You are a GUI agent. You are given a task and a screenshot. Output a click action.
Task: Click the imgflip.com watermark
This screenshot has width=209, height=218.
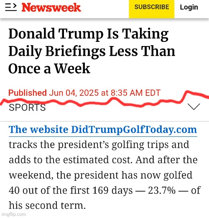click(x=14, y=214)
